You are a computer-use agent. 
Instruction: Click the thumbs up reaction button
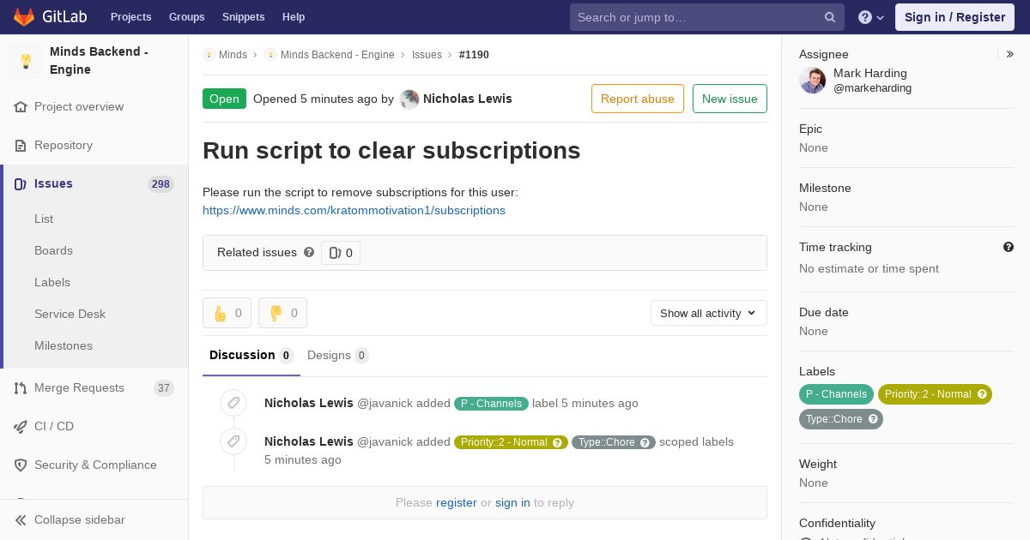click(x=227, y=313)
